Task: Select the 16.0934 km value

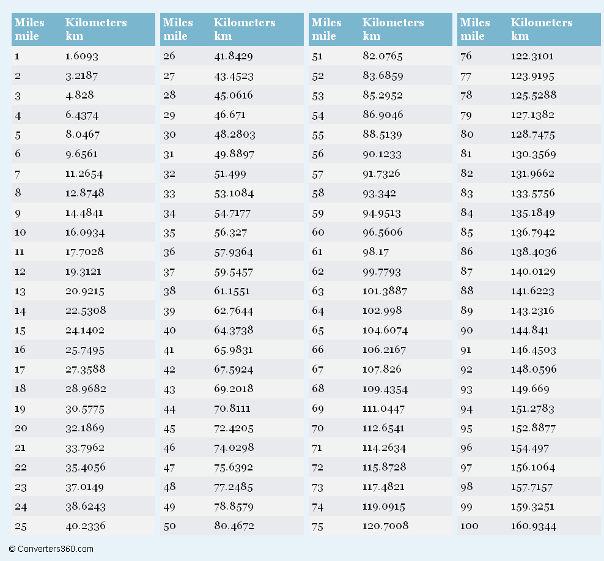Action: (85, 232)
